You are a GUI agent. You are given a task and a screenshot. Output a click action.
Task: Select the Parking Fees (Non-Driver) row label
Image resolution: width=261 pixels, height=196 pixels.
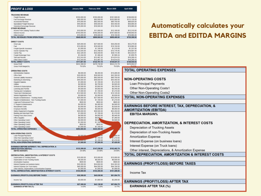23,116
